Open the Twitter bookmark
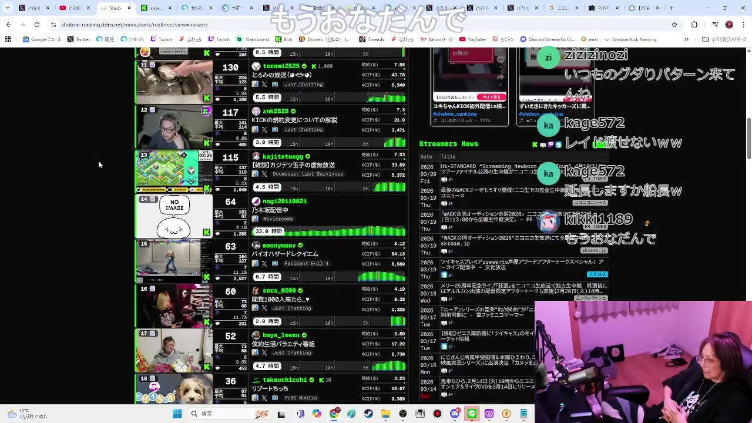This screenshot has width=752, height=423. click(79, 39)
